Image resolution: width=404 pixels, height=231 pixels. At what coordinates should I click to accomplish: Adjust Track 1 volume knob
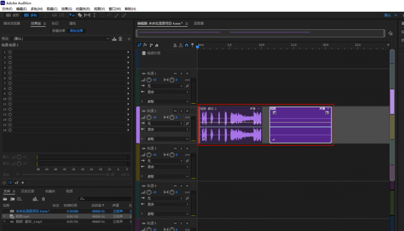tap(149, 80)
